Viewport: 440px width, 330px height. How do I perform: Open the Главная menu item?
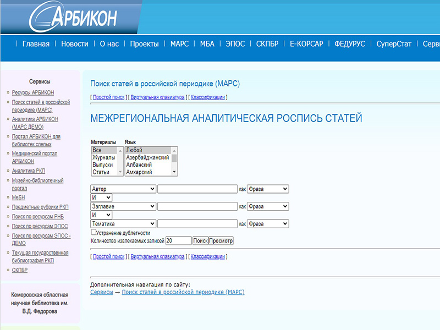[36, 44]
